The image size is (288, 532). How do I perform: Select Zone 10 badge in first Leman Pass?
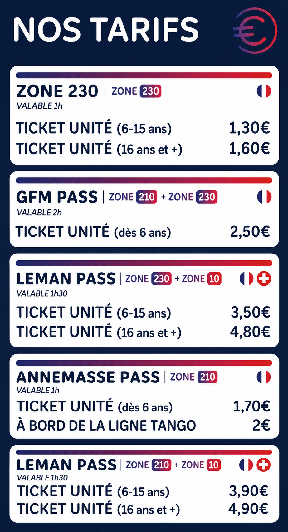point(214,278)
